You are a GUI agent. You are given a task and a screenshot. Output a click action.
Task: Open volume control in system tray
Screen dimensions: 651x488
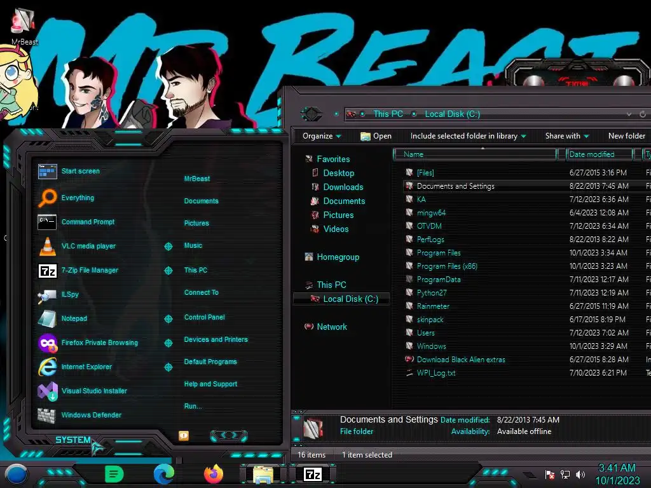[x=580, y=474]
